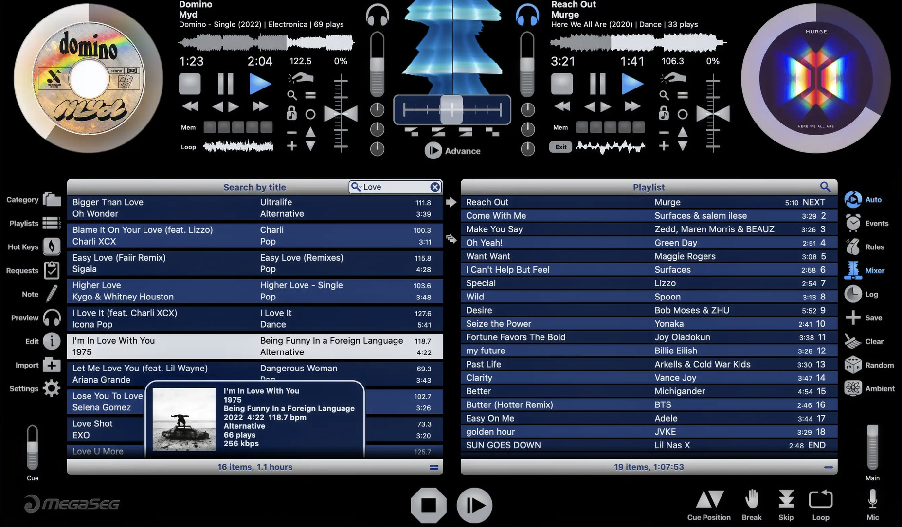This screenshot has height=527, width=902.
Task: Click the Skip button
Action: pyautogui.click(x=786, y=499)
